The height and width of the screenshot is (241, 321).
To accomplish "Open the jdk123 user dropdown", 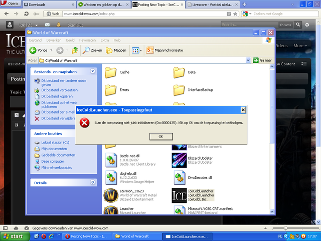I will point(28,25).
